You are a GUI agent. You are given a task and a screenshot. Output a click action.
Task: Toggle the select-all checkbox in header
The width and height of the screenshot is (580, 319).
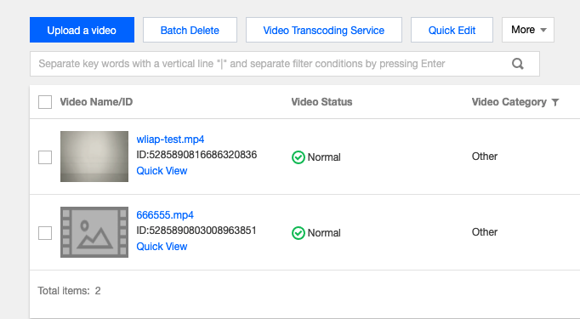point(45,102)
